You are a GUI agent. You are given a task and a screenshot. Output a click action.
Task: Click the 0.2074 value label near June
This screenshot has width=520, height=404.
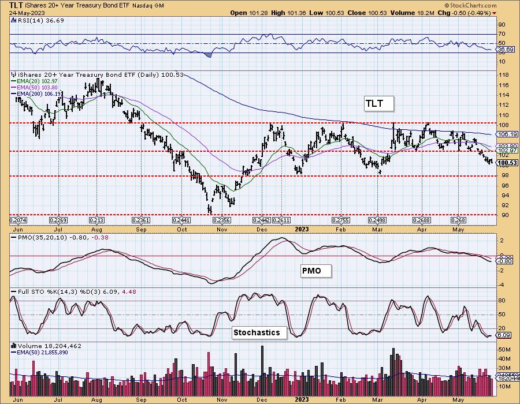click(18, 220)
